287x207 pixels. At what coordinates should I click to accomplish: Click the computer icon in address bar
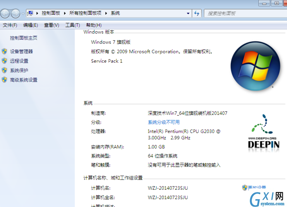[30, 13]
